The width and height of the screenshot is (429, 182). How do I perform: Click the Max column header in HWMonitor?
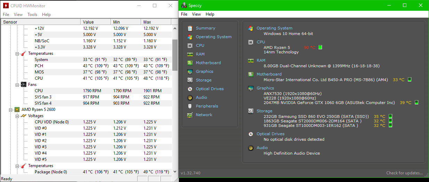156,22
